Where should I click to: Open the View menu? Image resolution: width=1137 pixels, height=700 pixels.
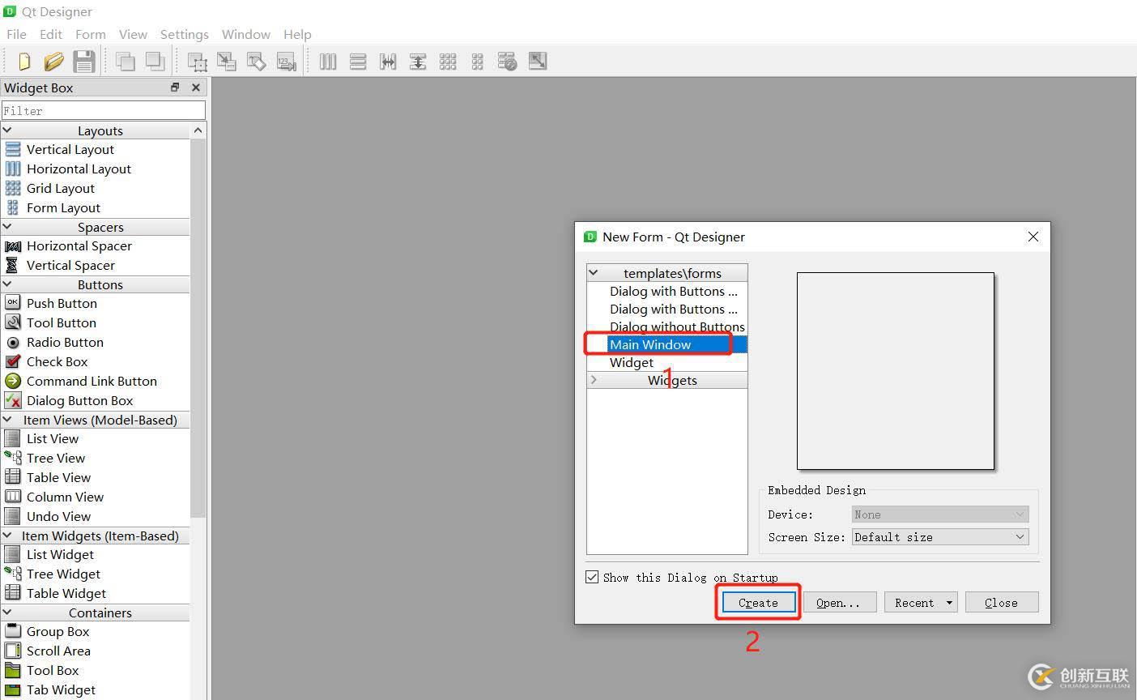tap(133, 34)
